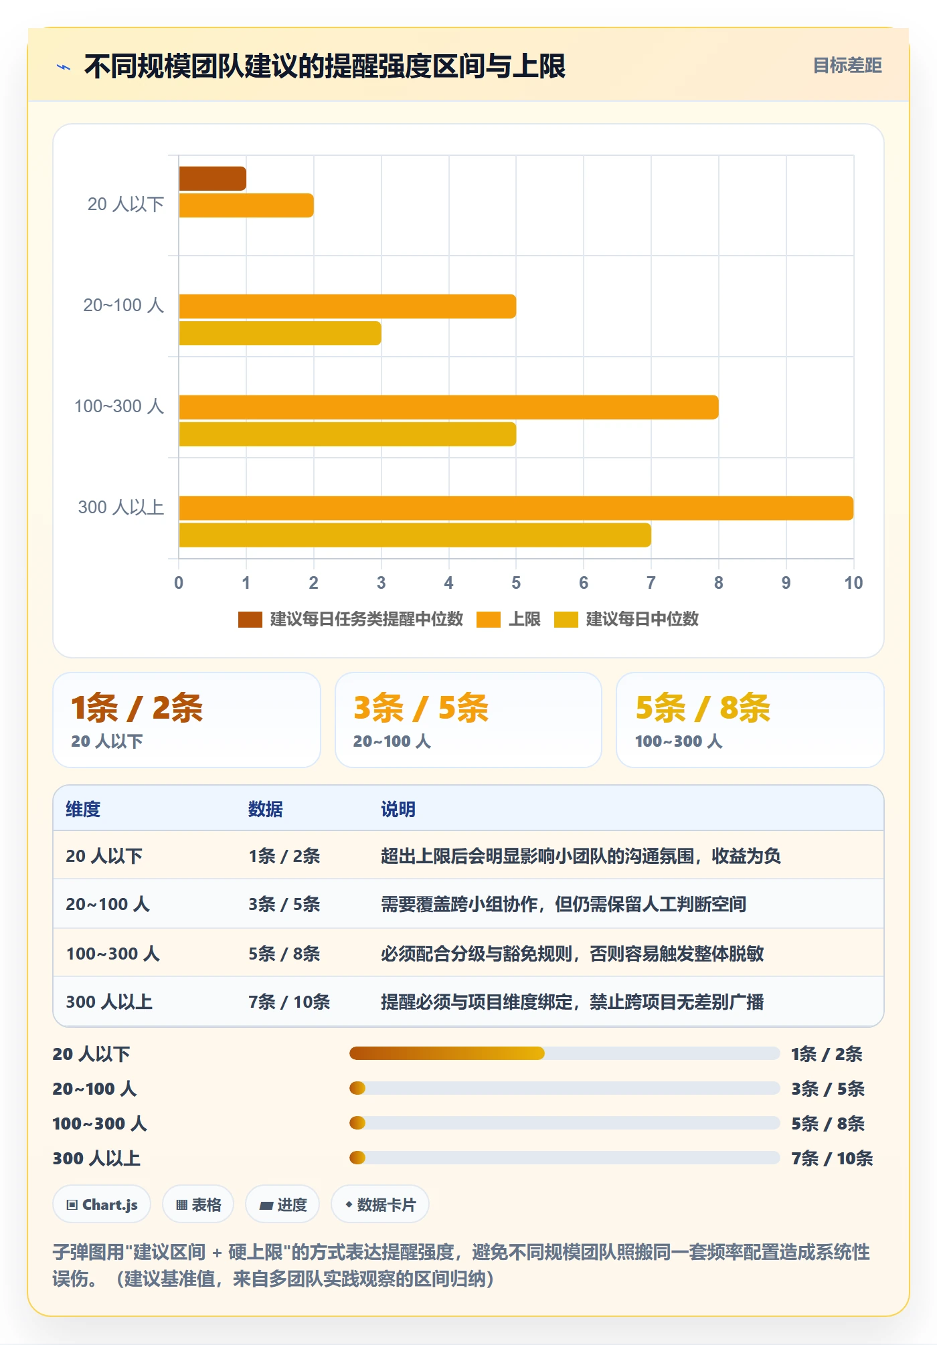The image size is (937, 1345).
Task: Select the 1条 / 2条 data card
Action: (187, 720)
